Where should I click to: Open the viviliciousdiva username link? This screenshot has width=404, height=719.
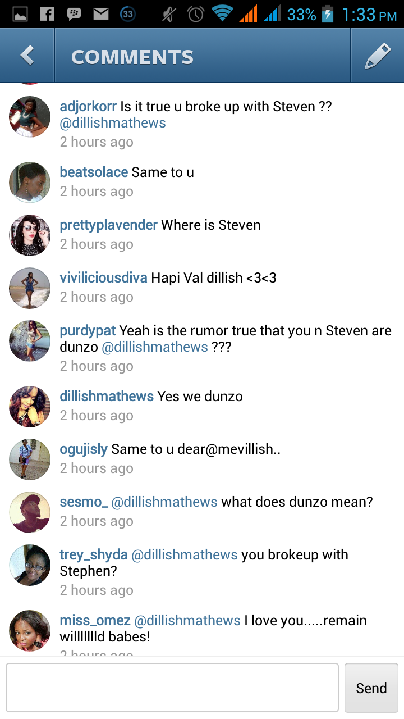tap(104, 277)
